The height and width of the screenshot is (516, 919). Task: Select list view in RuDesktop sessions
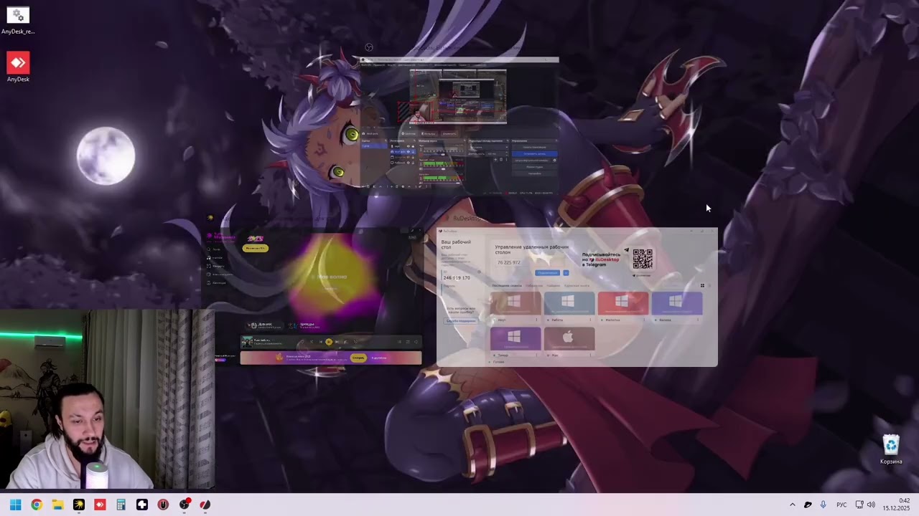[x=709, y=286]
